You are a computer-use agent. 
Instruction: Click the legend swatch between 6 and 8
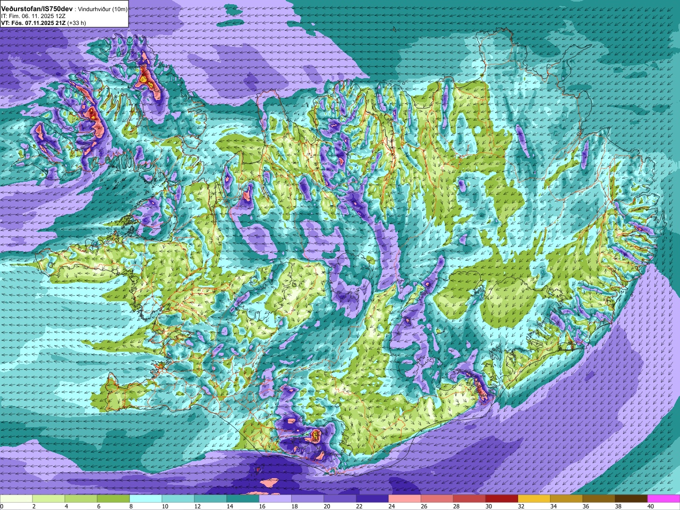coord(114,499)
